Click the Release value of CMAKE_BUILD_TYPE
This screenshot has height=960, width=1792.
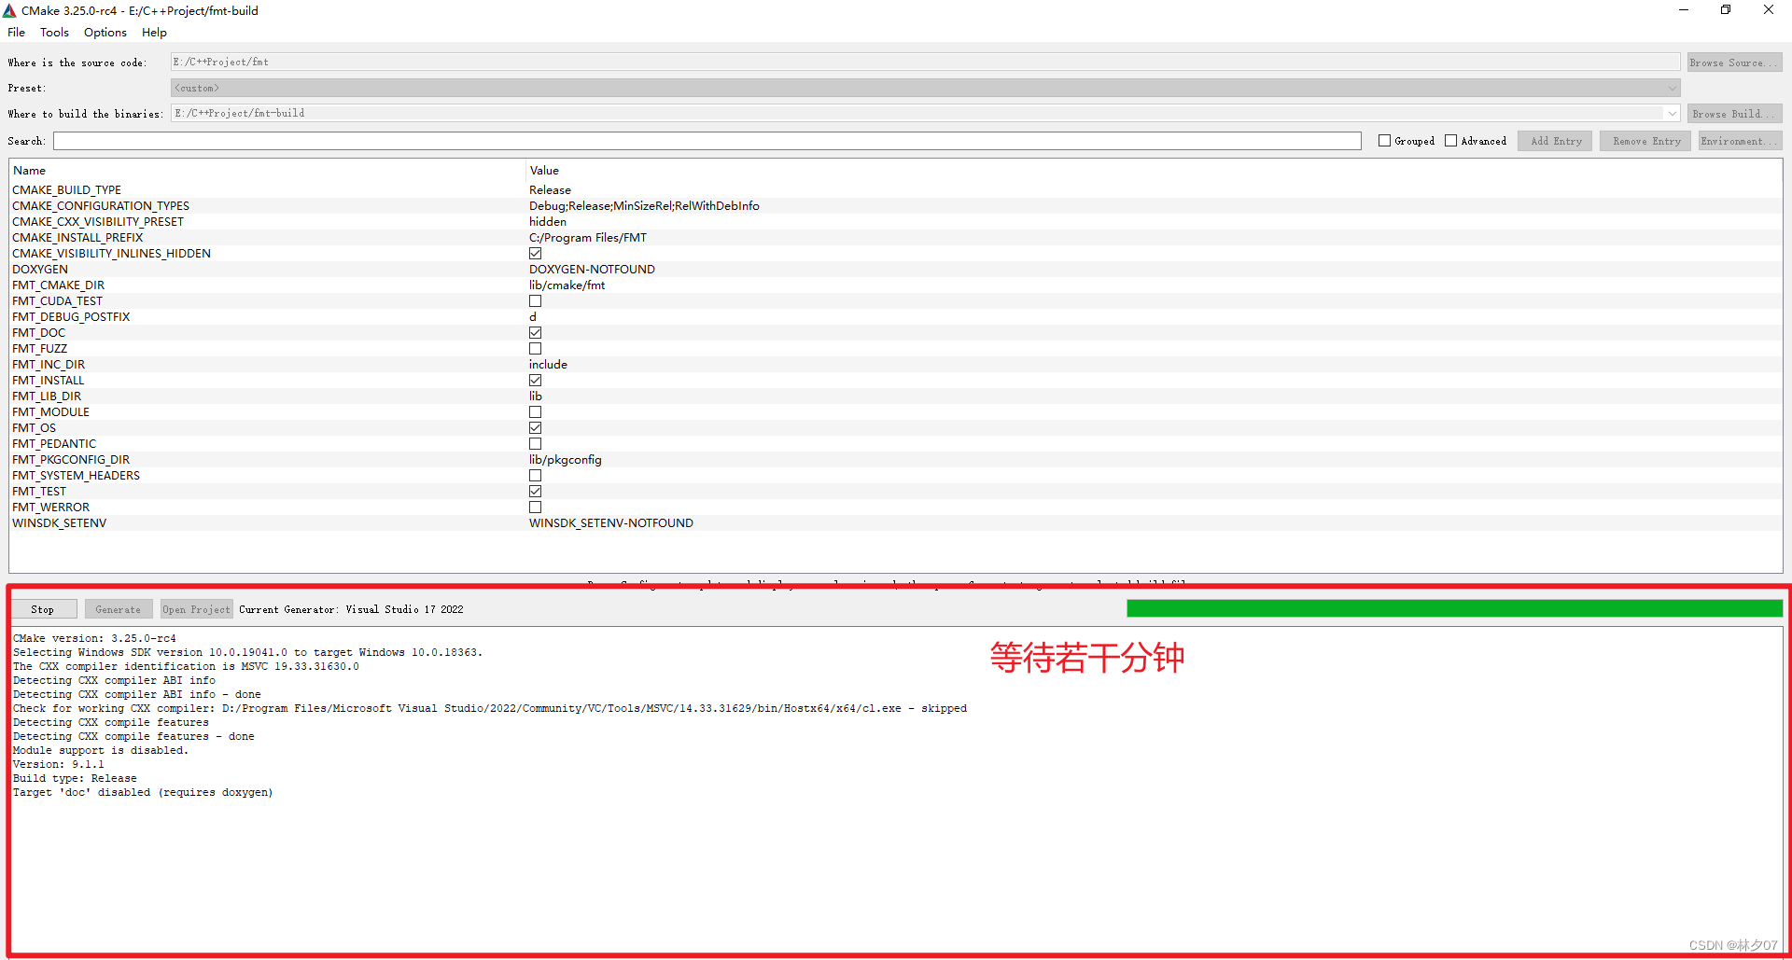[x=550, y=190]
